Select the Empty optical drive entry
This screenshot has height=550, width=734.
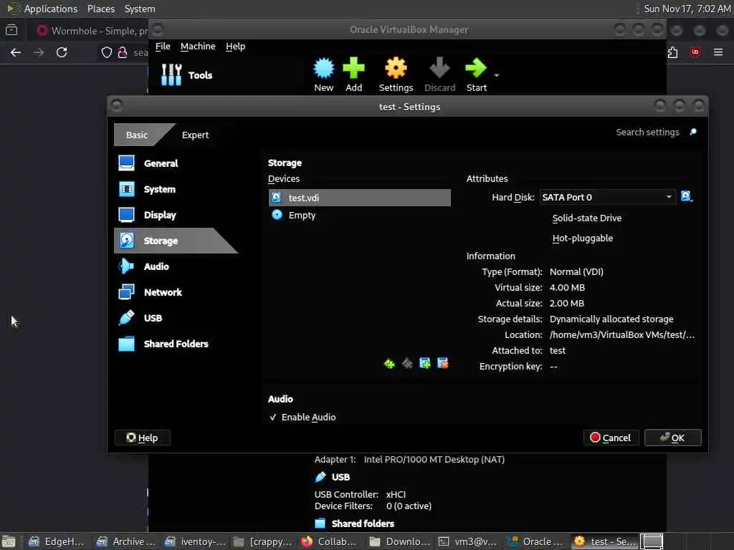[360, 215]
